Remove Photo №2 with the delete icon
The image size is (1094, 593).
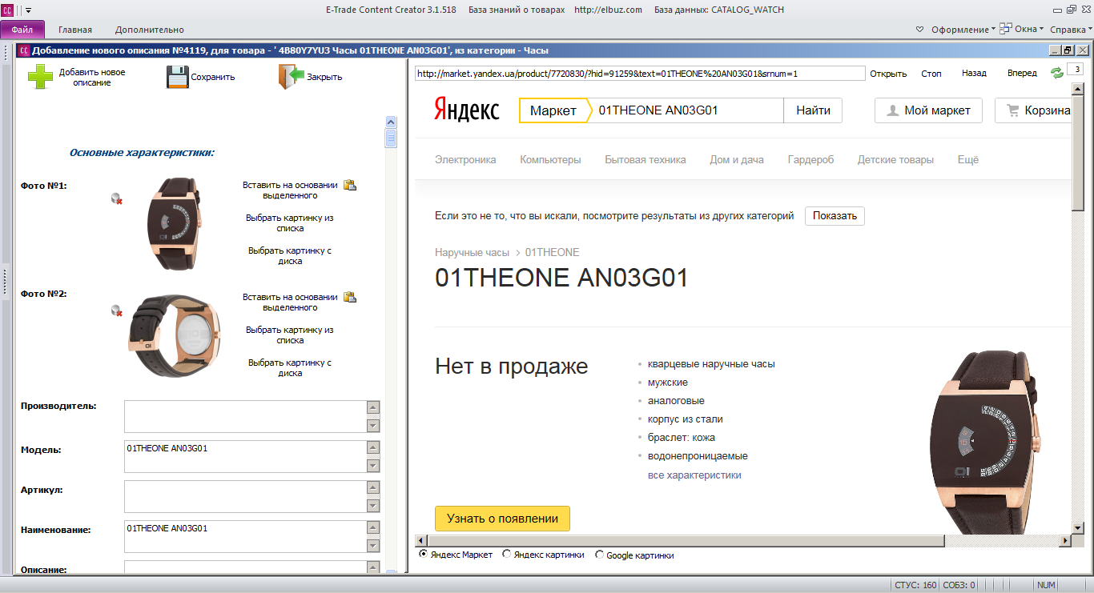[117, 311]
